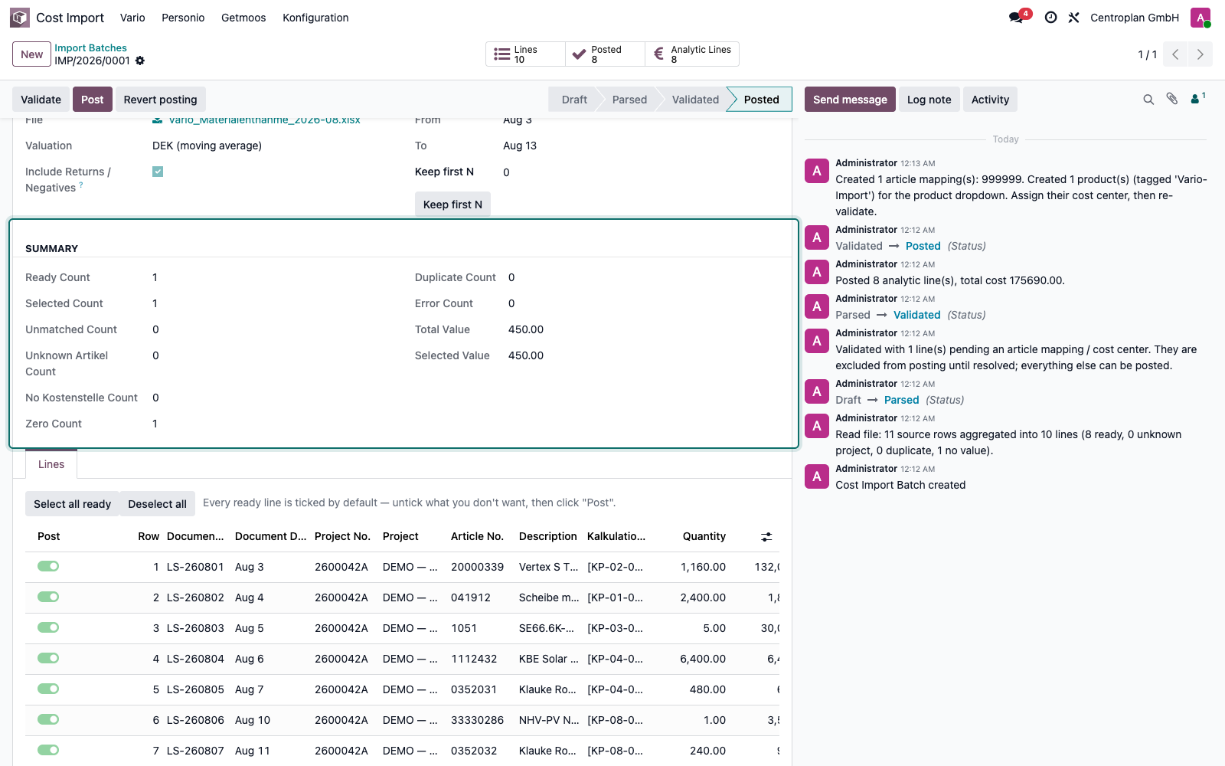Toggle Post switch for row LS-260801
The height and width of the screenshot is (766, 1225).
pyautogui.click(x=48, y=566)
